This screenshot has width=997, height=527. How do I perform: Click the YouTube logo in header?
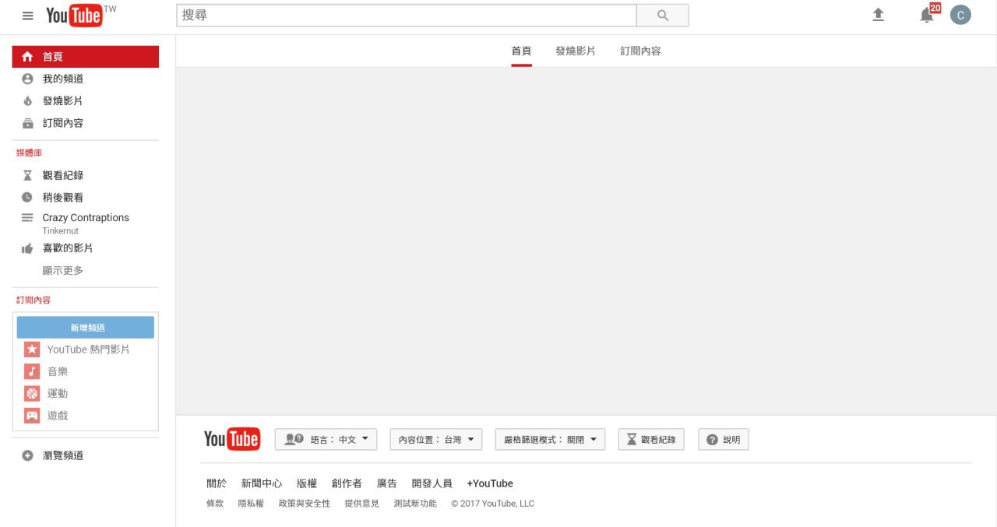pyautogui.click(x=75, y=16)
